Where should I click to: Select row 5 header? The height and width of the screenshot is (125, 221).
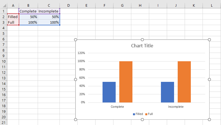[4, 33]
